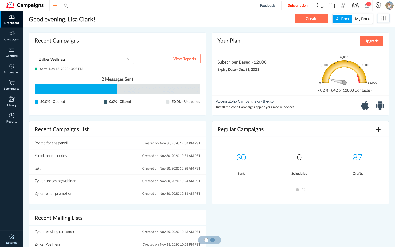
Task: Click the Upgrade button
Action: point(371,41)
